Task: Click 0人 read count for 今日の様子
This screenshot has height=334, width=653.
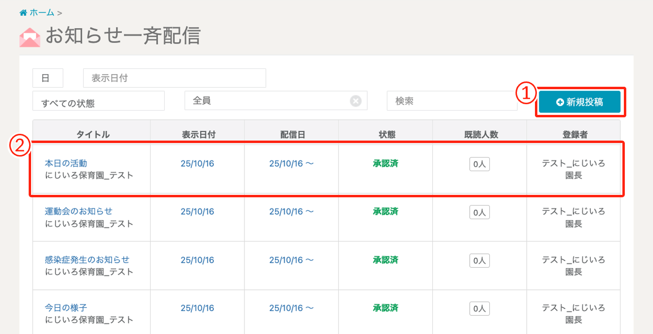Action: (x=479, y=308)
